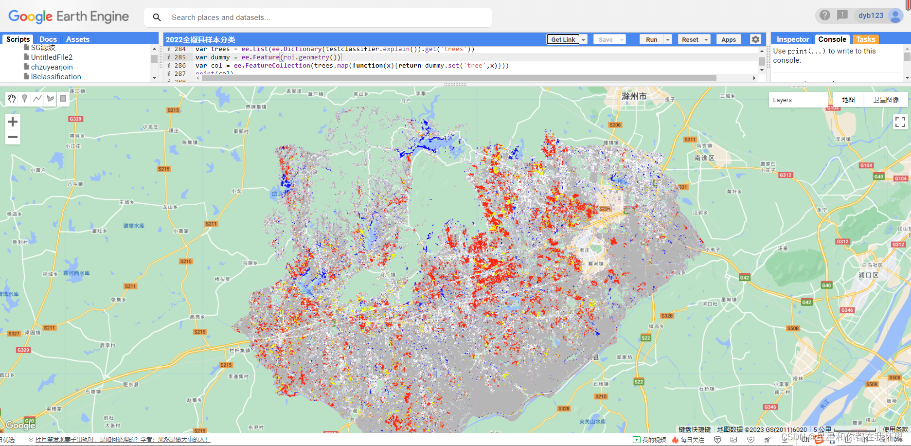Select the add marker drawing tool
The height and width of the screenshot is (446, 911).
click(x=24, y=99)
